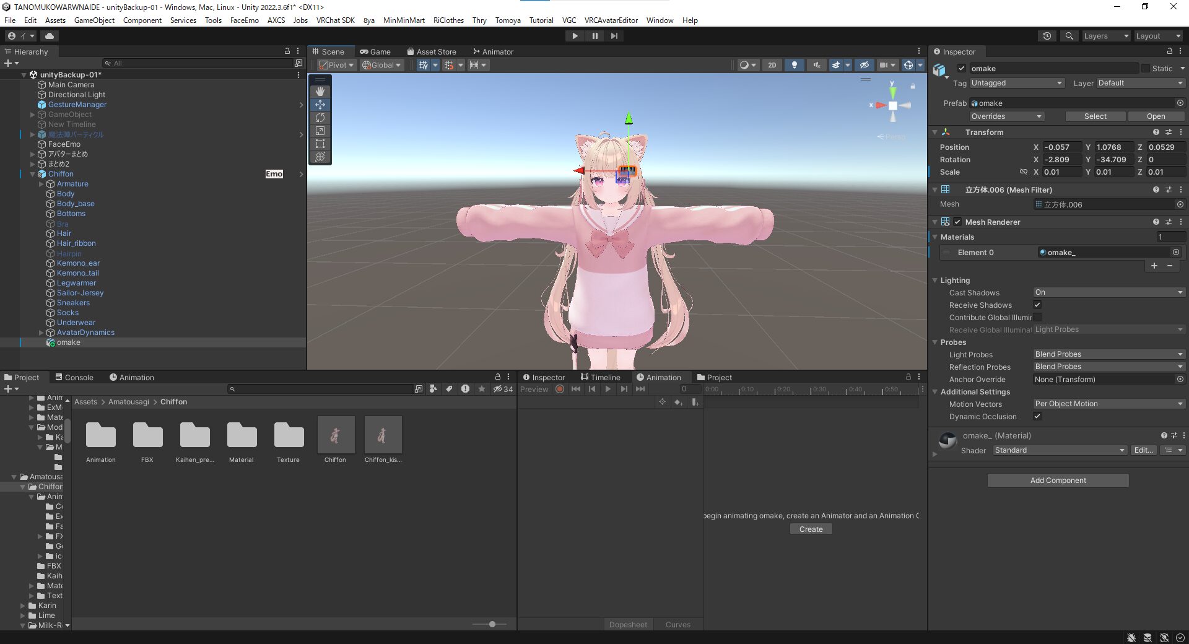
Task: Open the VRChat SDK menu
Action: (x=335, y=20)
